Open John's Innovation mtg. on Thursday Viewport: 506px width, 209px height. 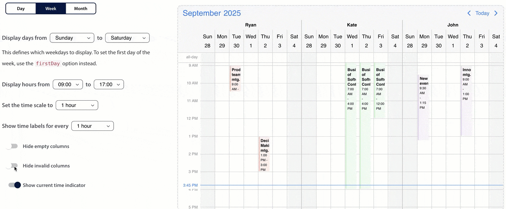point(466,101)
